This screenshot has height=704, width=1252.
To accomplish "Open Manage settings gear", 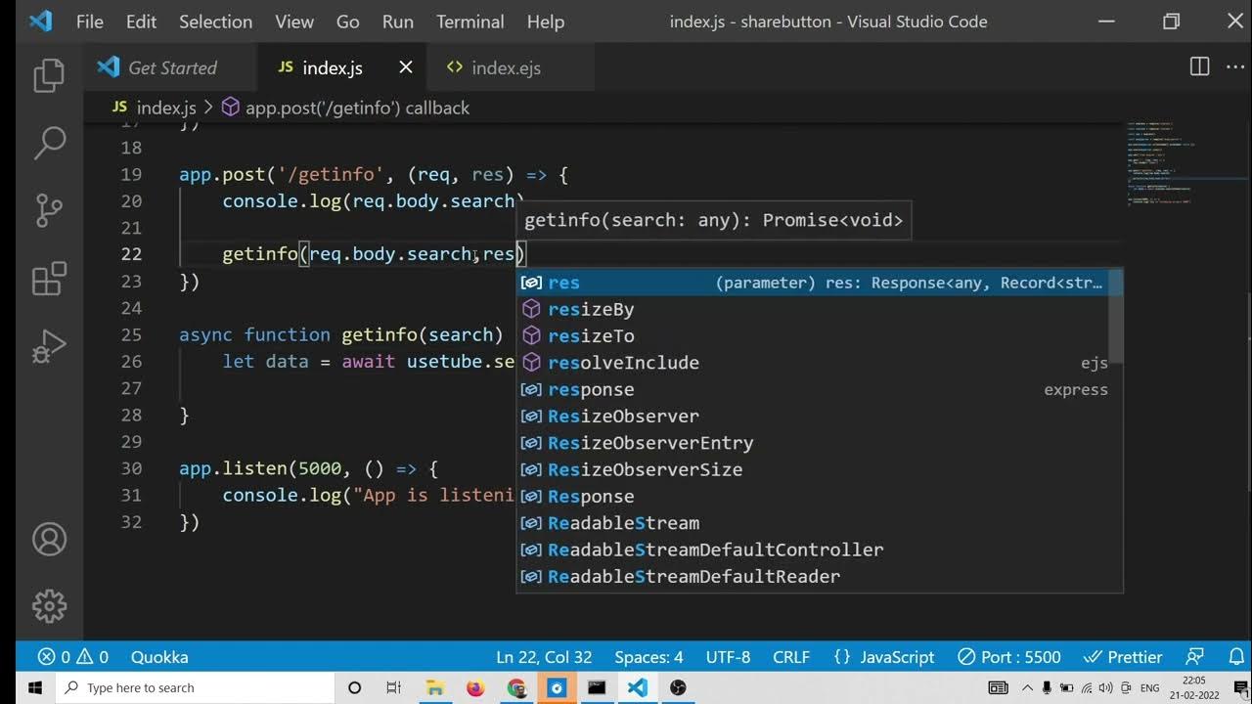I will 48,606.
